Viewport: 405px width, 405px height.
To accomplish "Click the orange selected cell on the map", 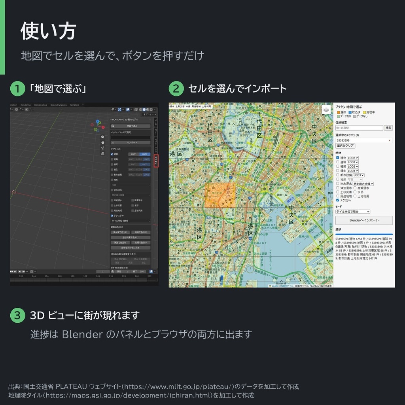I will point(220,195).
